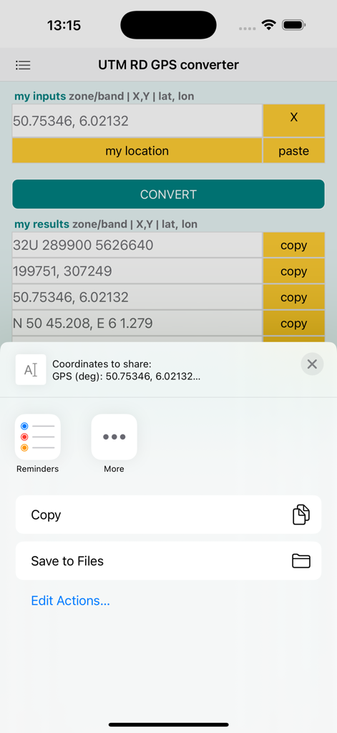Viewport: 337px width, 733px height.
Task: Tap the UTM RD GPS converter title
Action: point(168,65)
